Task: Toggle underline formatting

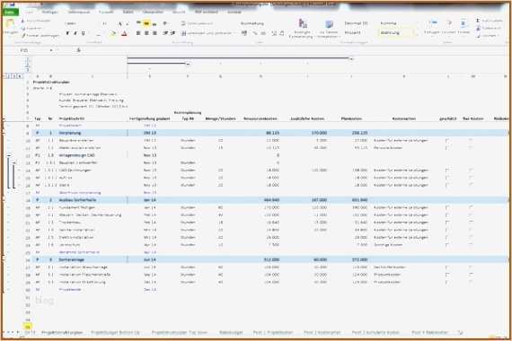Action: [x=84, y=33]
